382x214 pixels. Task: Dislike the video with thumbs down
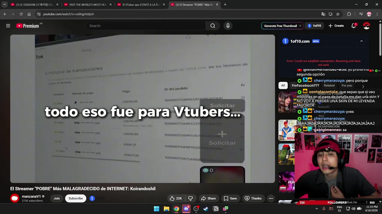coord(190,198)
